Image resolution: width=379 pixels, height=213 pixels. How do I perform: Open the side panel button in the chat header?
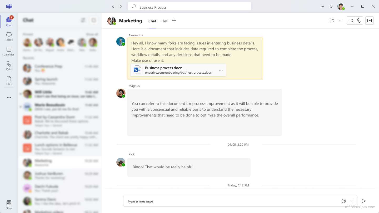click(370, 21)
